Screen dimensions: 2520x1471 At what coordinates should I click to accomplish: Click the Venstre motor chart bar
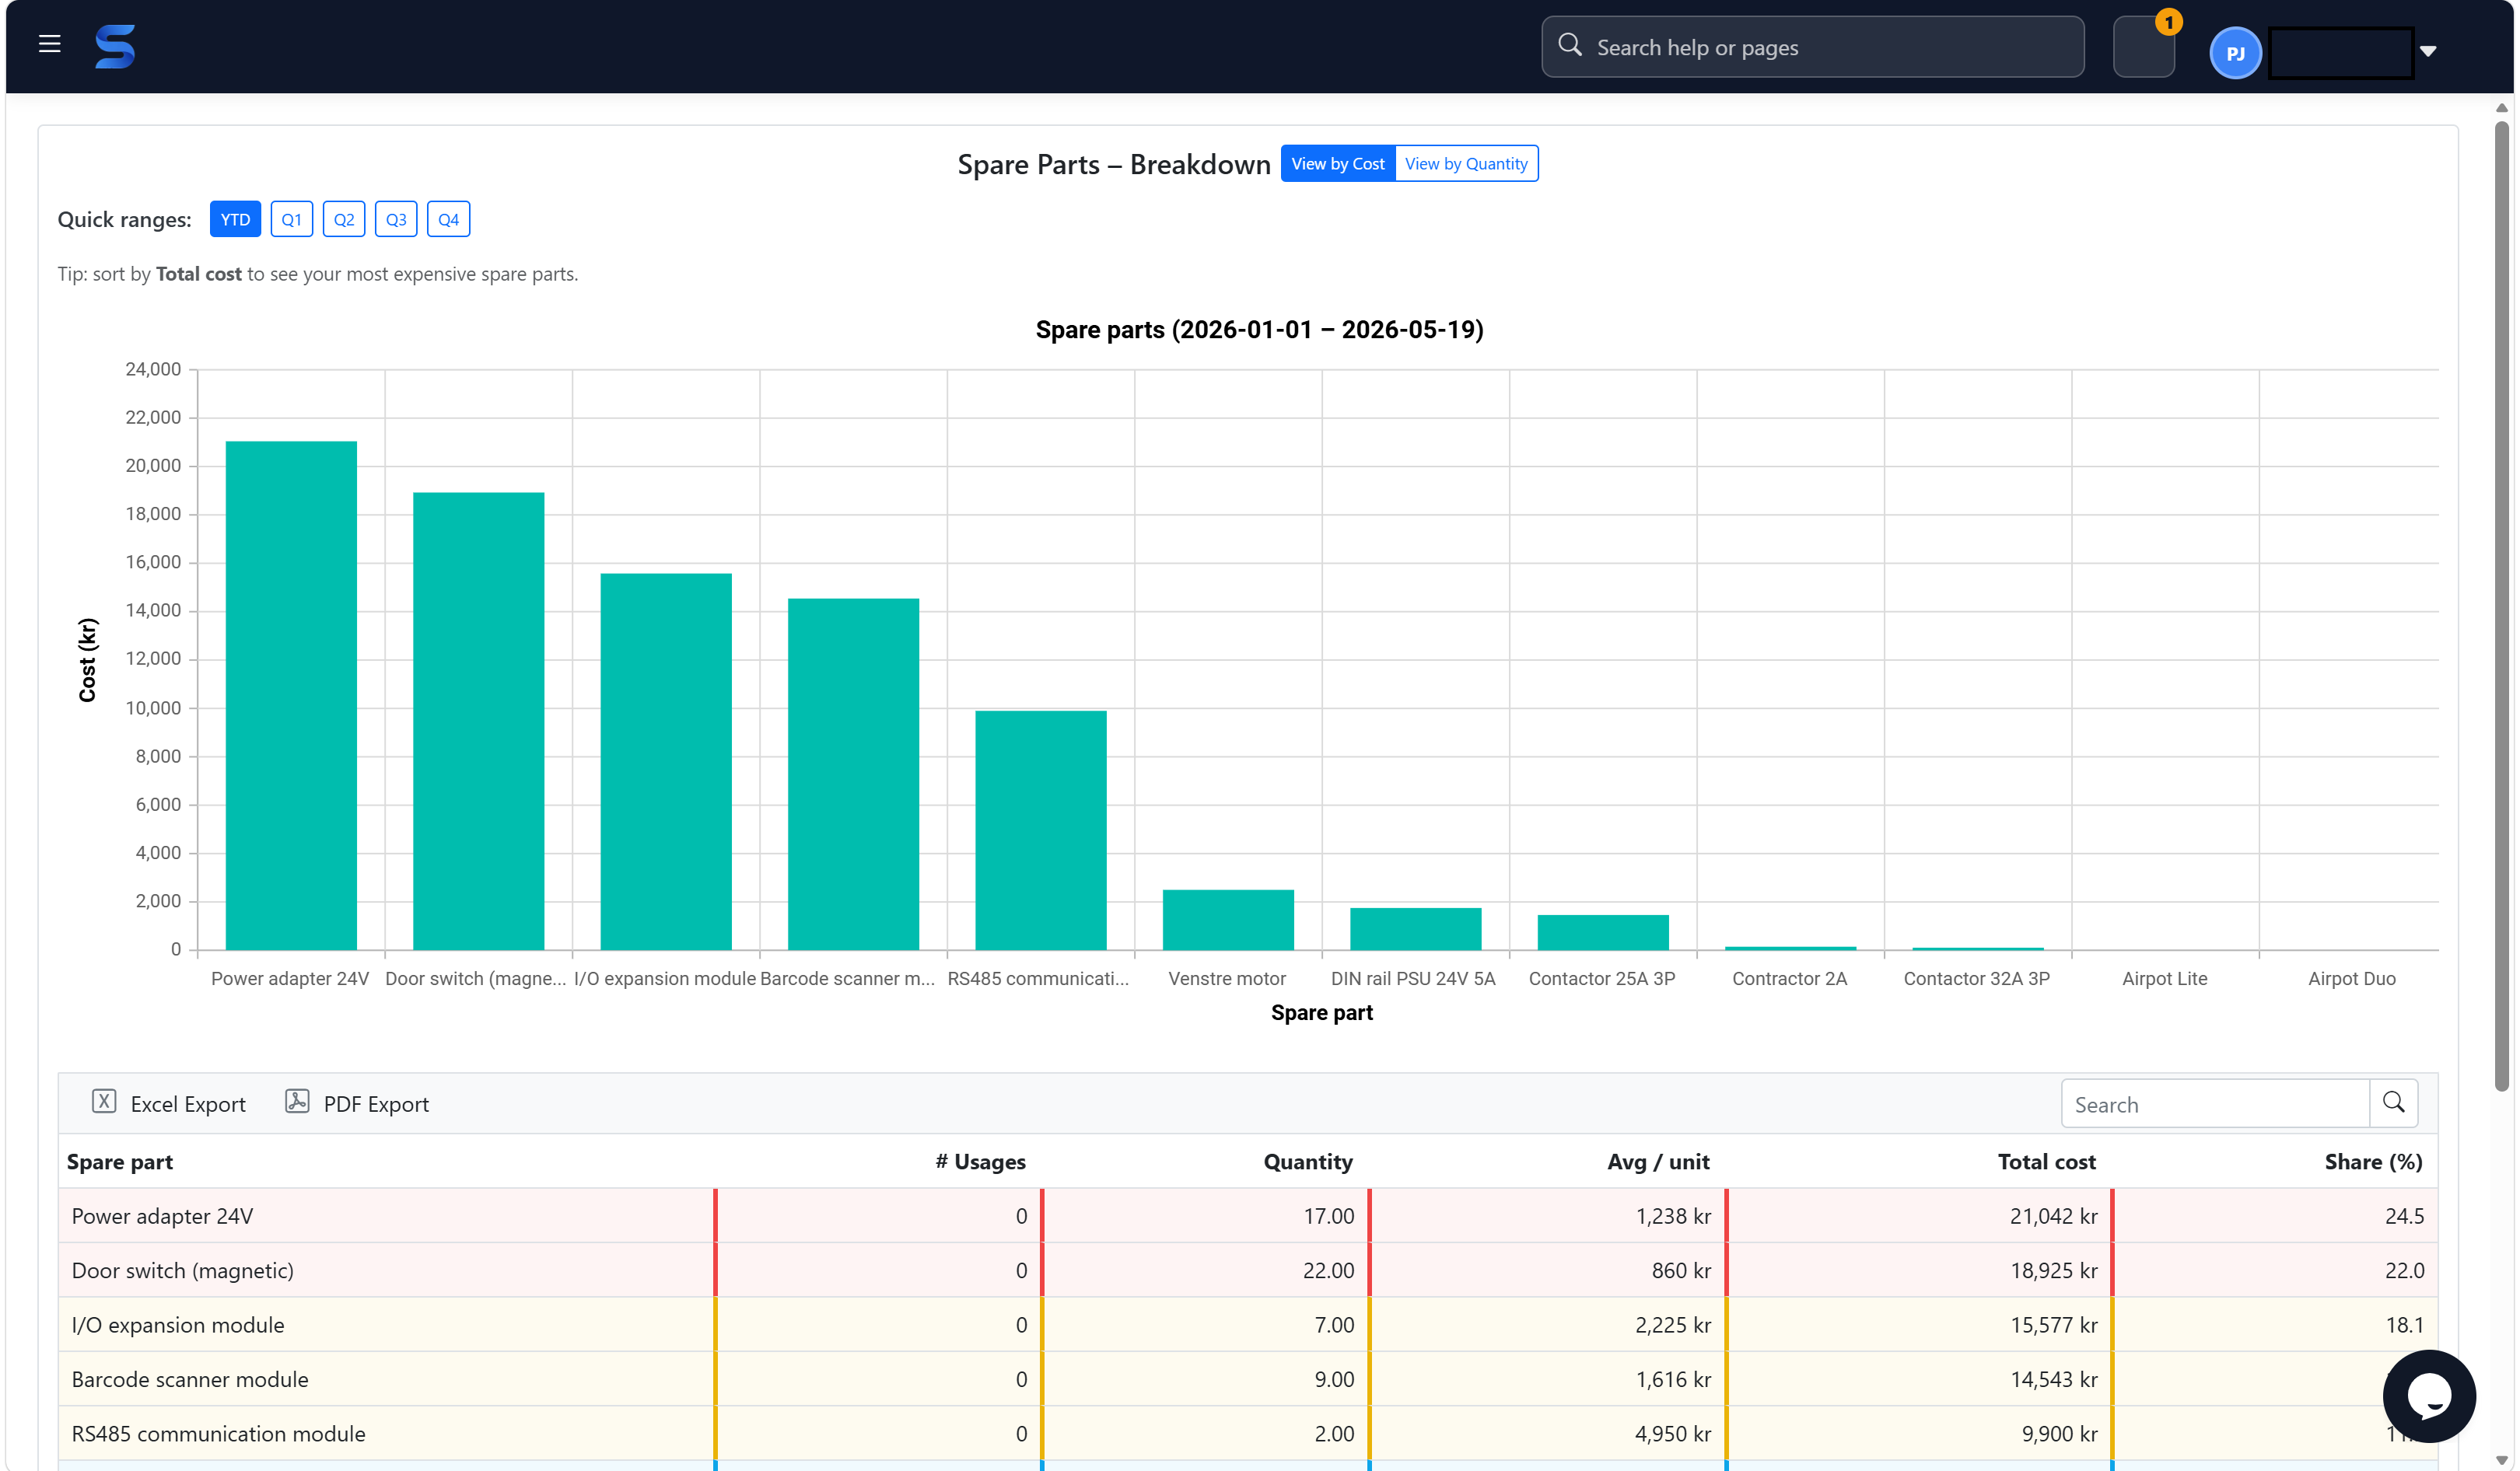1228,919
